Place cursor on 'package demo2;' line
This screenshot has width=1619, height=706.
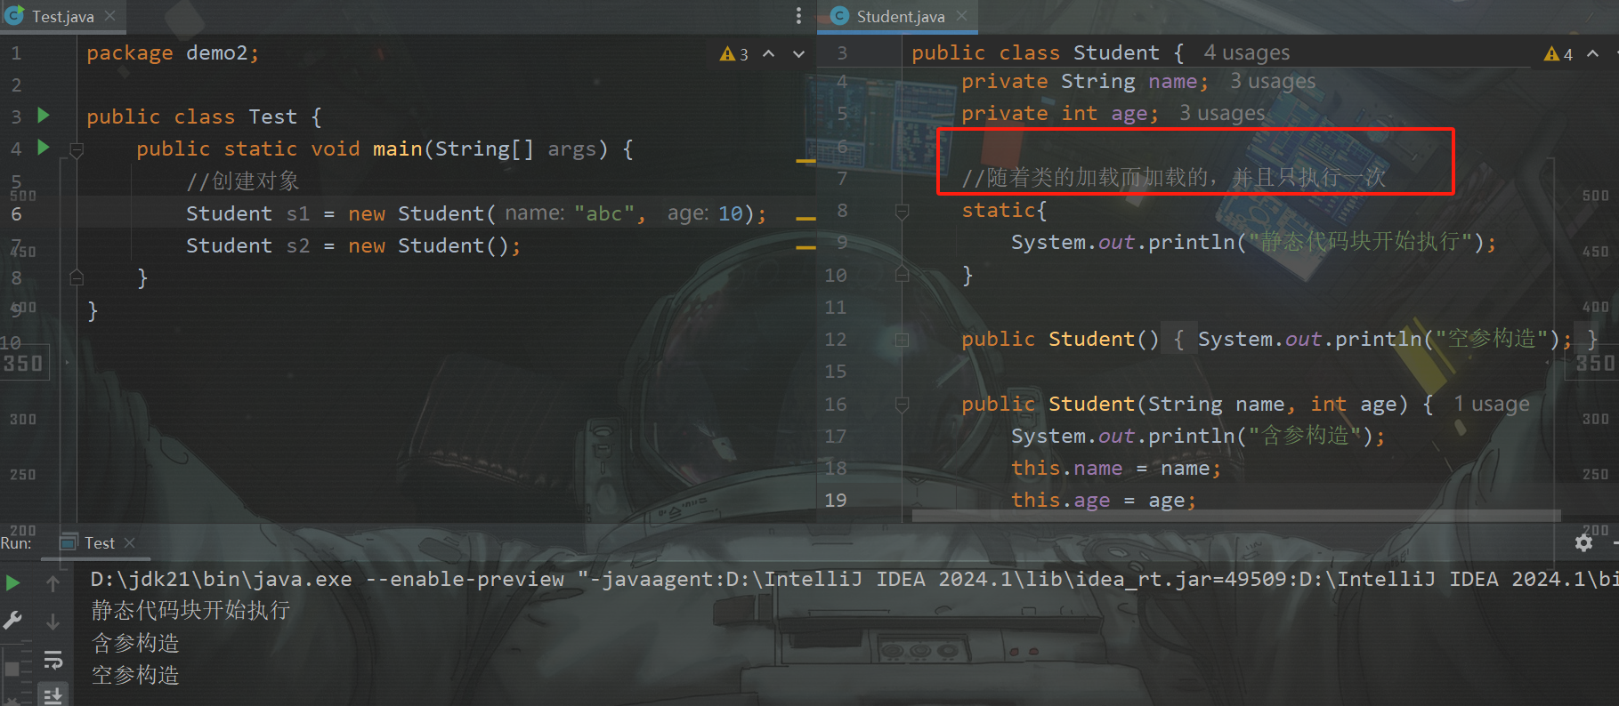click(x=173, y=53)
